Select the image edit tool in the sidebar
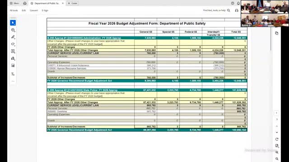Screen dimensions: 289x162 point(13,65)
